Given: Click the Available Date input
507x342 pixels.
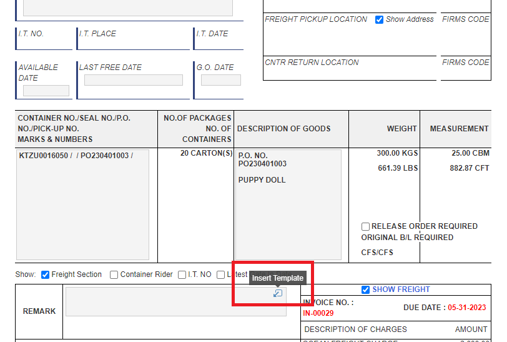Looking at the screenshot, I should click(x=46, y=91).
